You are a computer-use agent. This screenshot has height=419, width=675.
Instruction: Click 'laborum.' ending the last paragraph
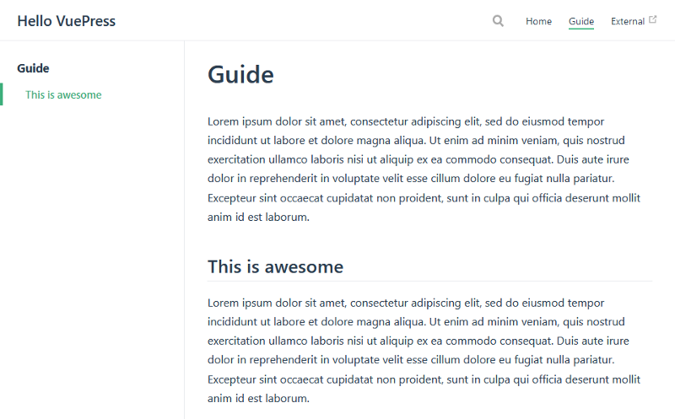pos(286,399)
